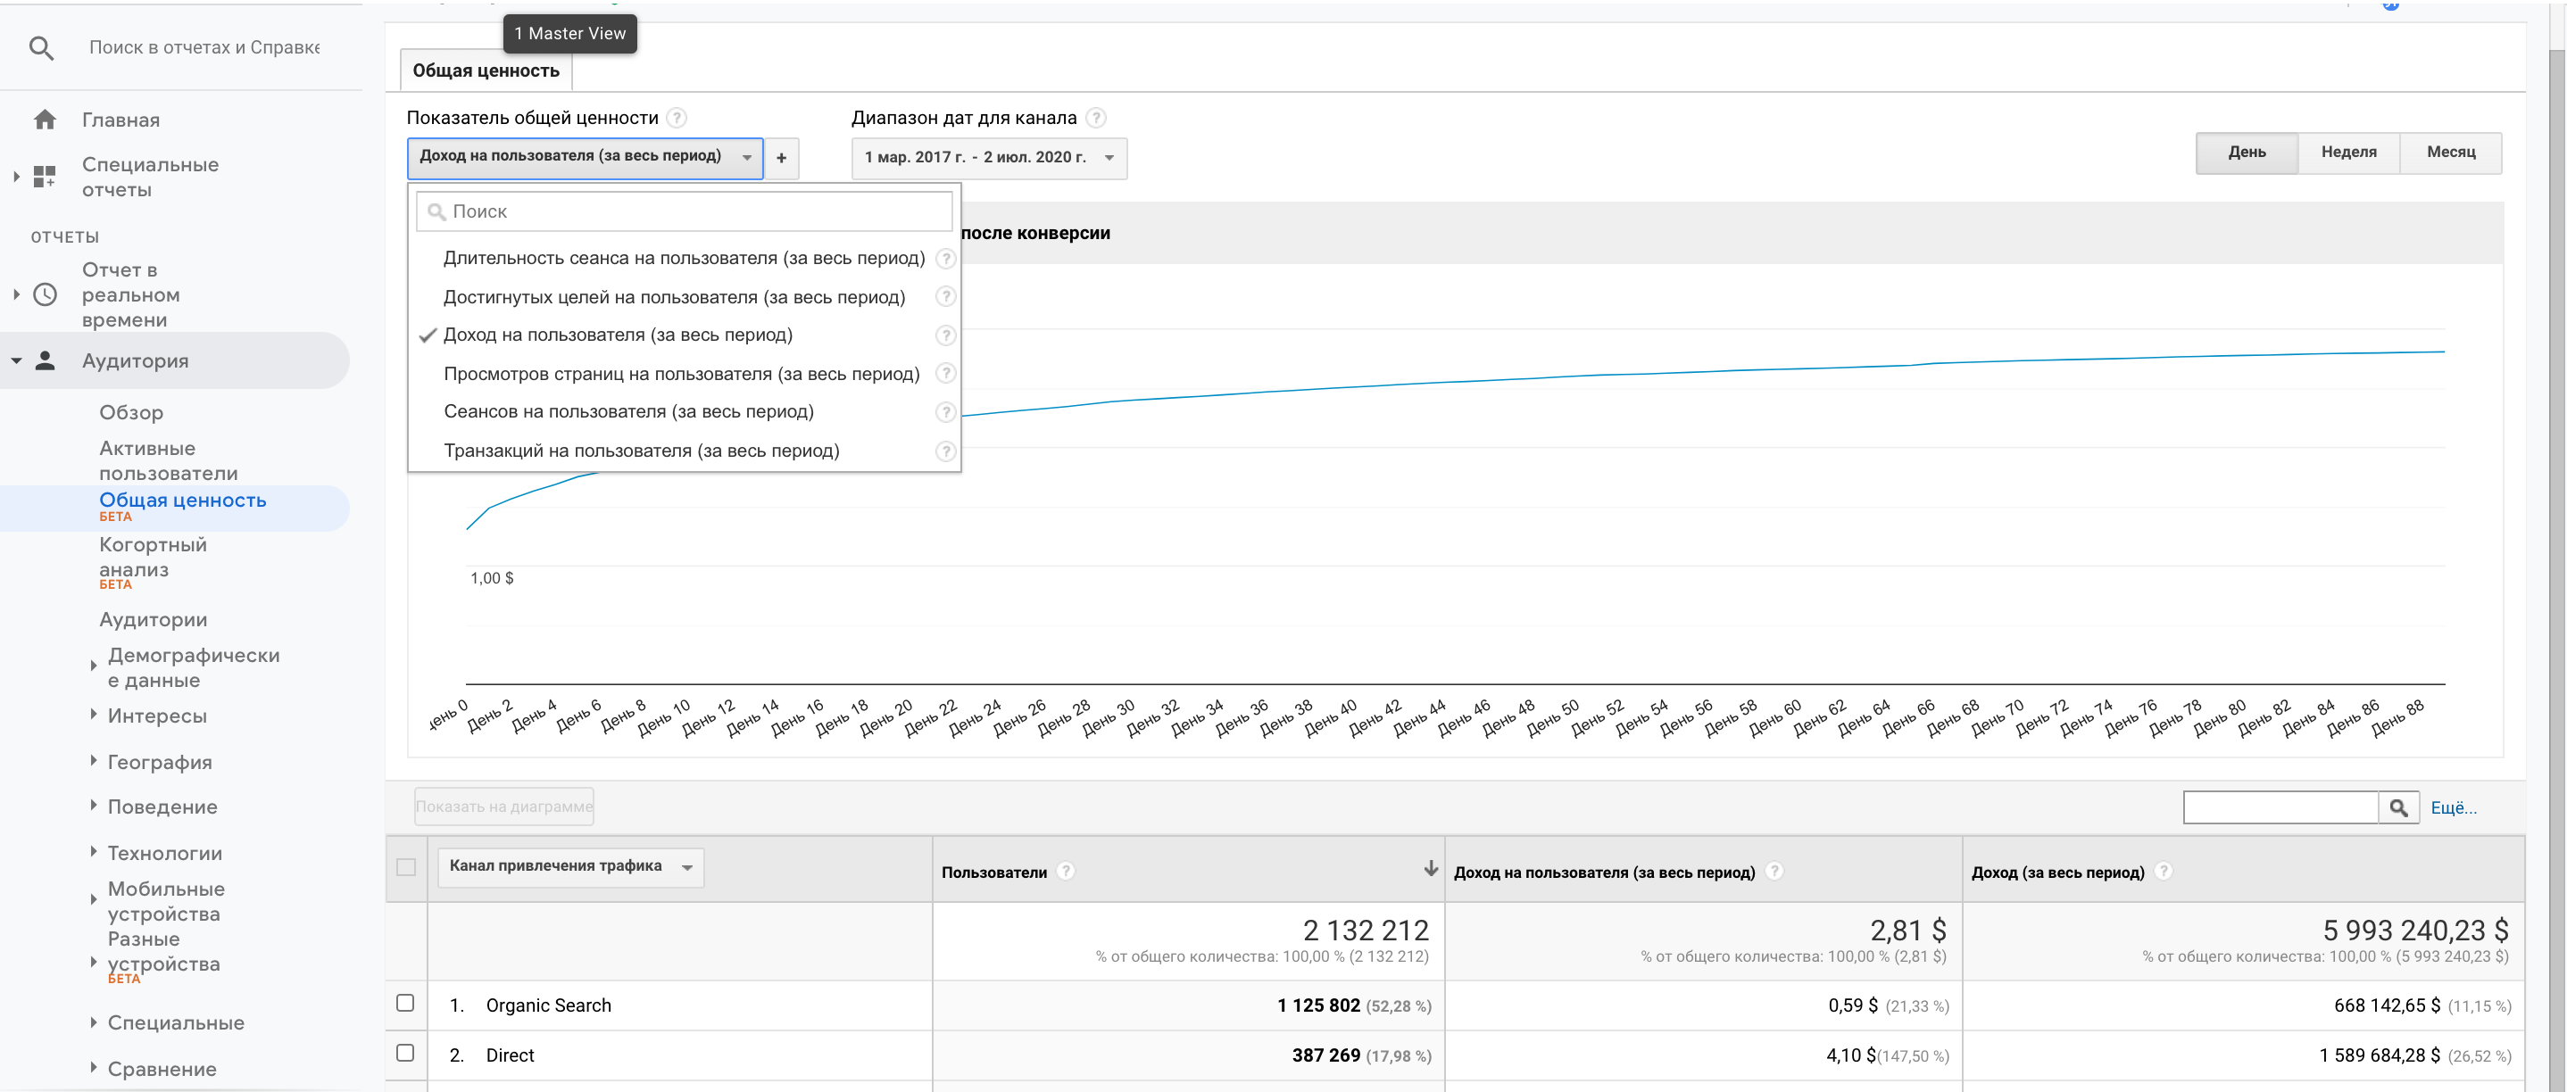The height and width of the screenshot is (1092, 2567).
Task: Open the Канал привлечения трафика dimension dropdown
Action: tap(570, 867)
